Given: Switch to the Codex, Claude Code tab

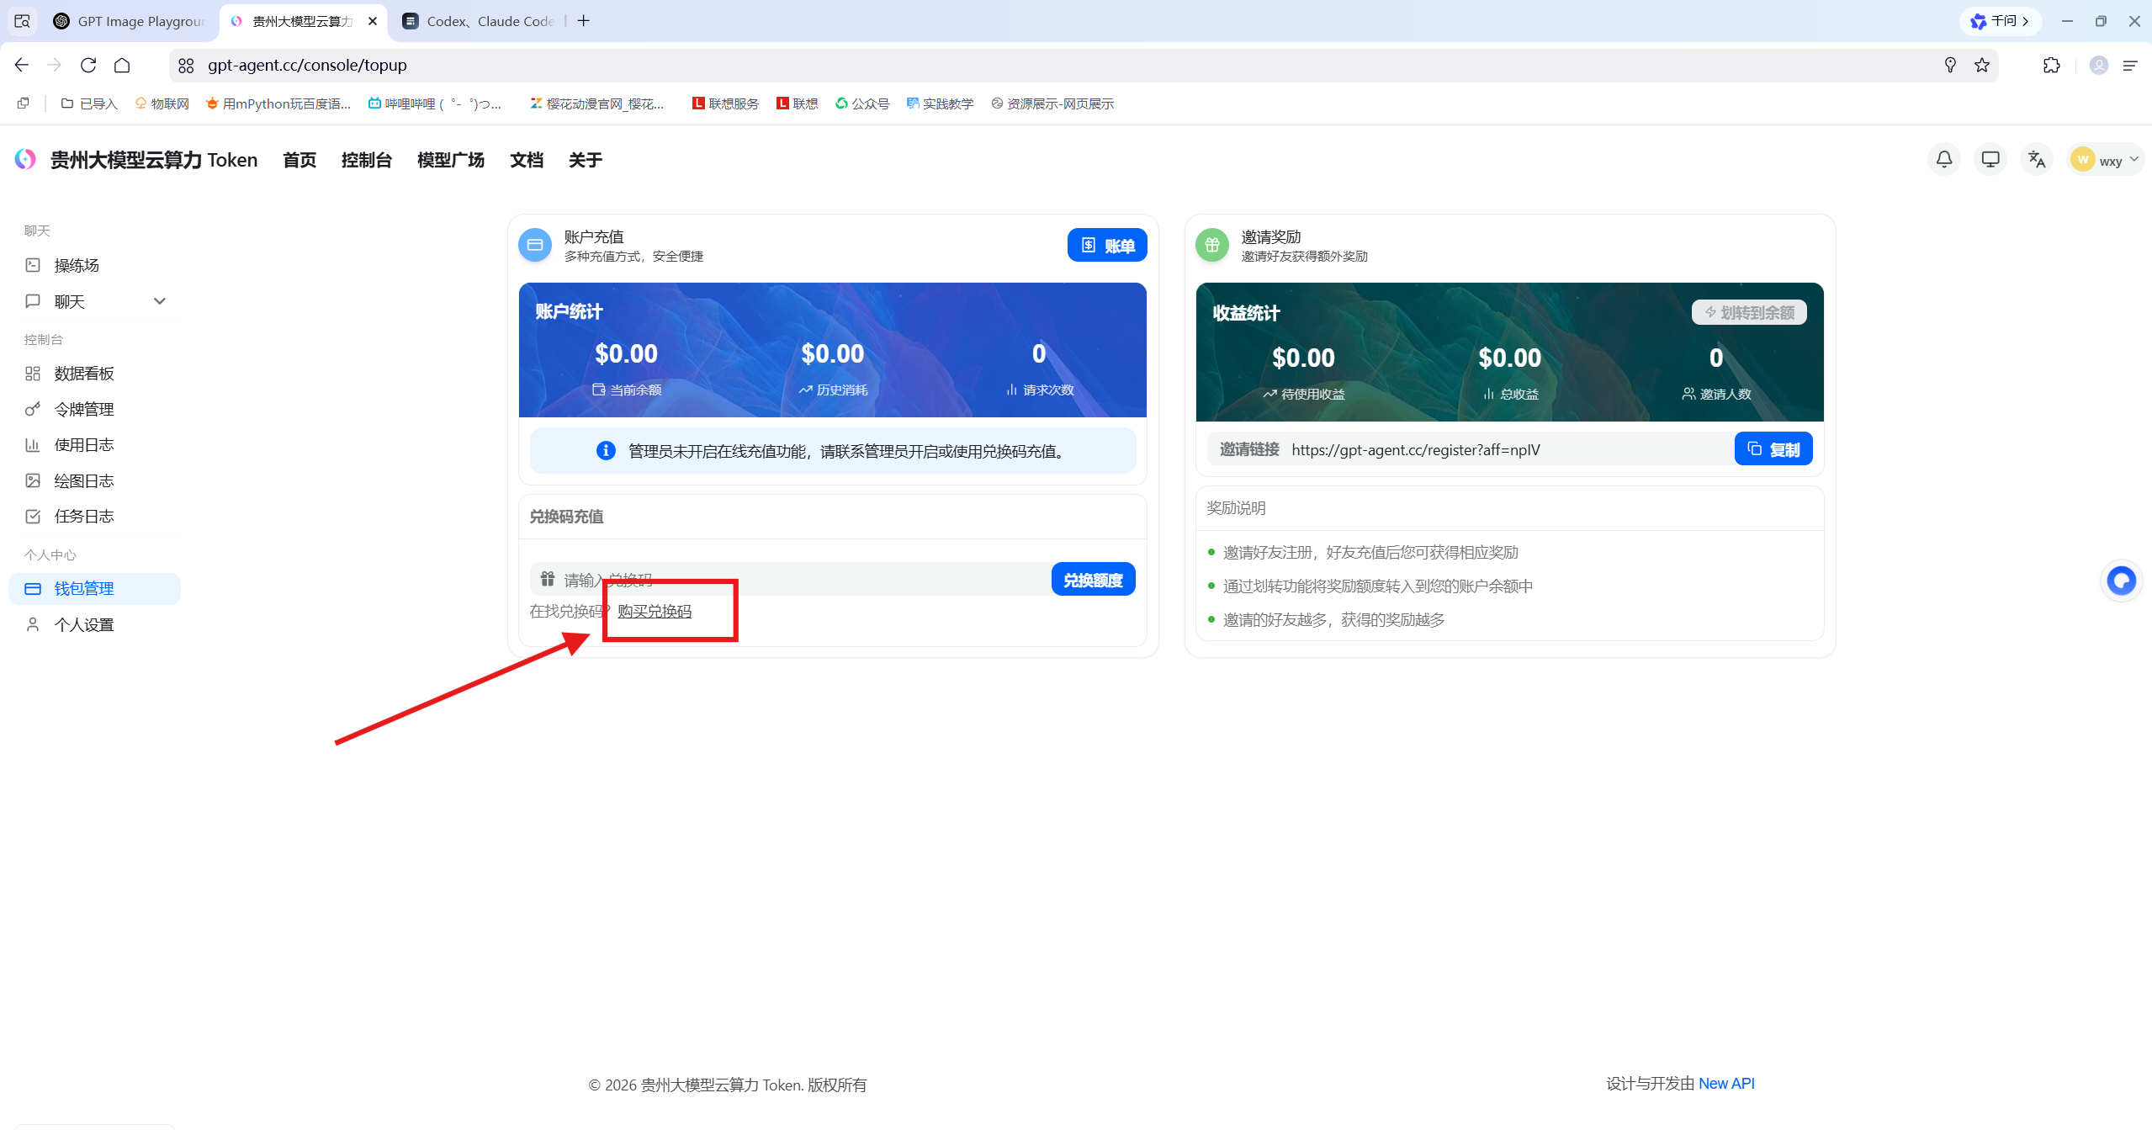Looking at the screenshot, I should [478, 21].
